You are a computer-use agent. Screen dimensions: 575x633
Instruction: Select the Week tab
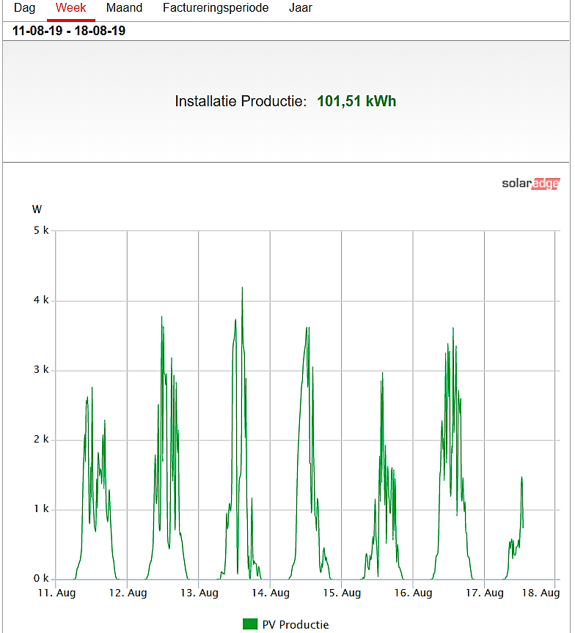(x=70, y=8)
